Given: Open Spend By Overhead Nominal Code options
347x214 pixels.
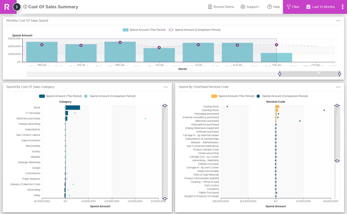Looking at the screenshot, I should 338,87.
